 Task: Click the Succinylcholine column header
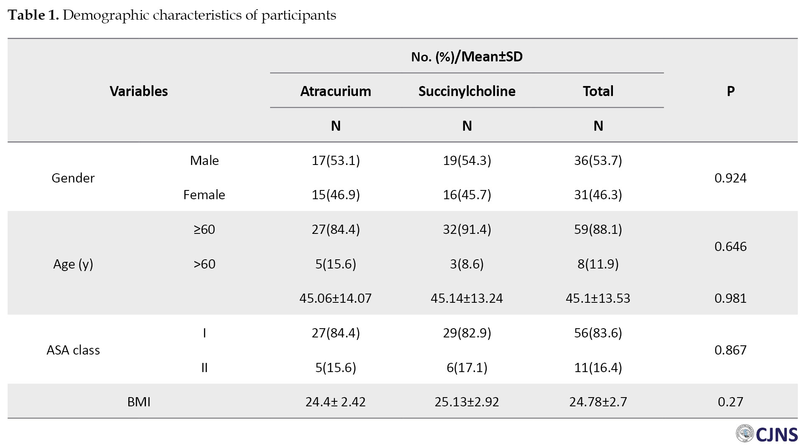[x=467, y=91]
